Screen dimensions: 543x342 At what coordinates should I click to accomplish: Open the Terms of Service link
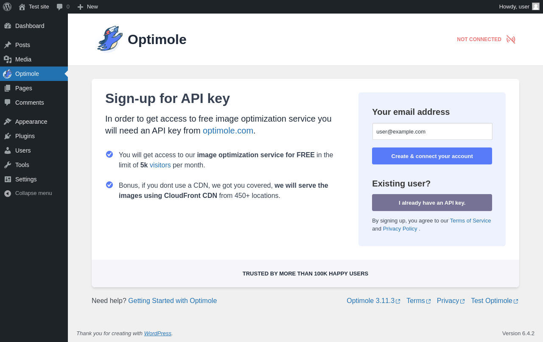coord(470,221)
